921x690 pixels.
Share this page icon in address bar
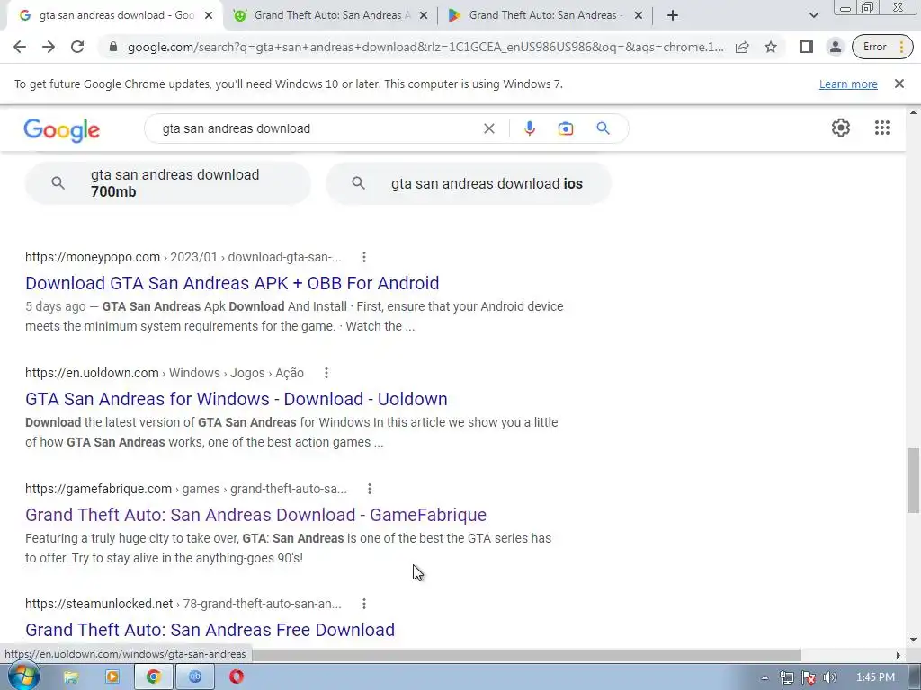742,47
